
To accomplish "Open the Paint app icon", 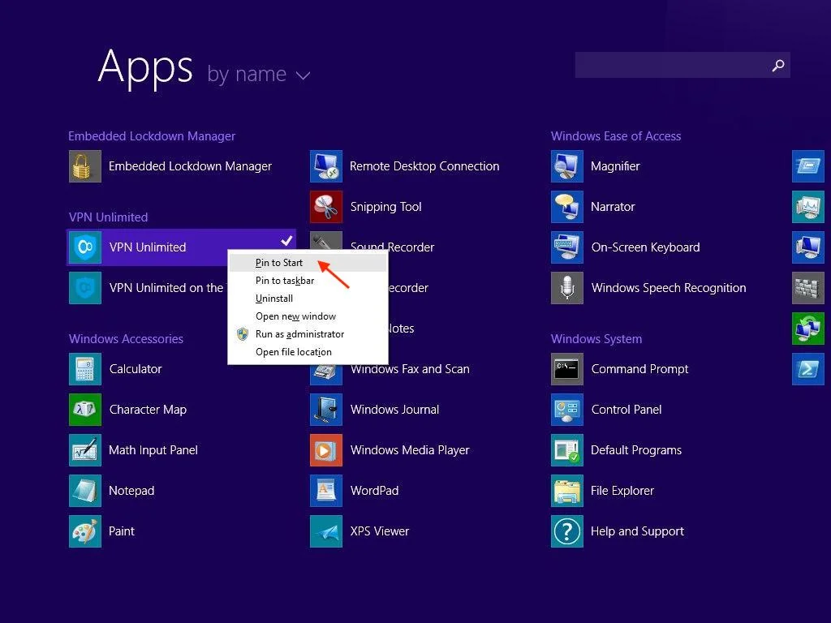I will (85, 531).
